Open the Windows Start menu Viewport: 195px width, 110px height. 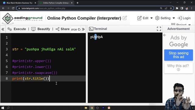pyautogui.click(x=3, y=108)
